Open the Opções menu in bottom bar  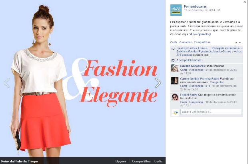point(121,161)
